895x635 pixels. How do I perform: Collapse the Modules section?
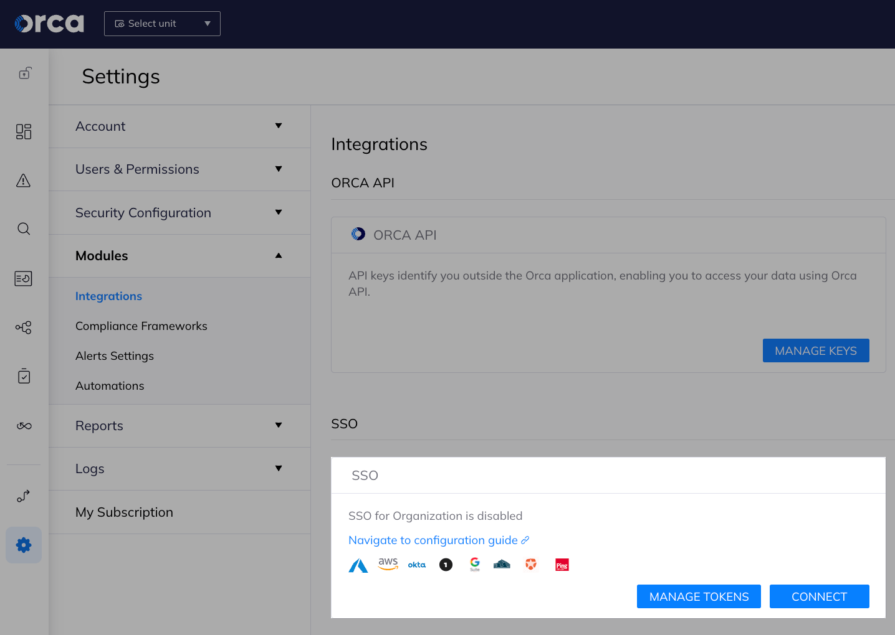tap(179, 255)
